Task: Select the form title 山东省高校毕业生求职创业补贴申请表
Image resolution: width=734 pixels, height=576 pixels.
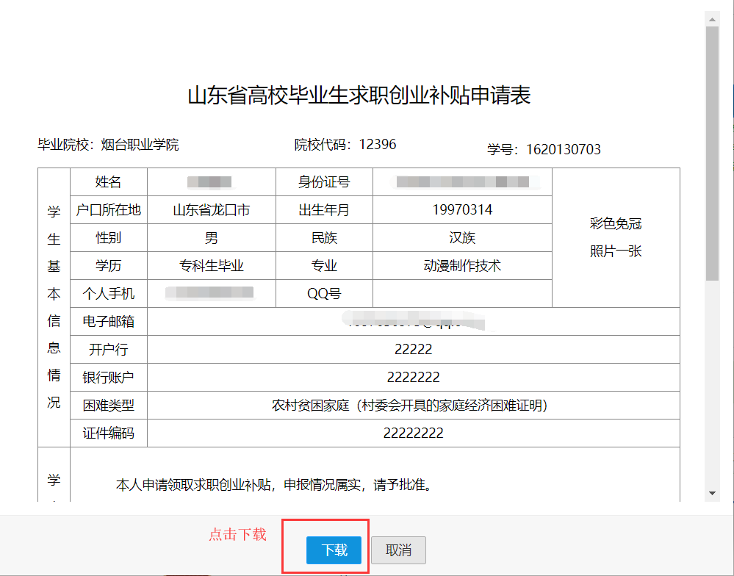Action: (x=359, y=96)
